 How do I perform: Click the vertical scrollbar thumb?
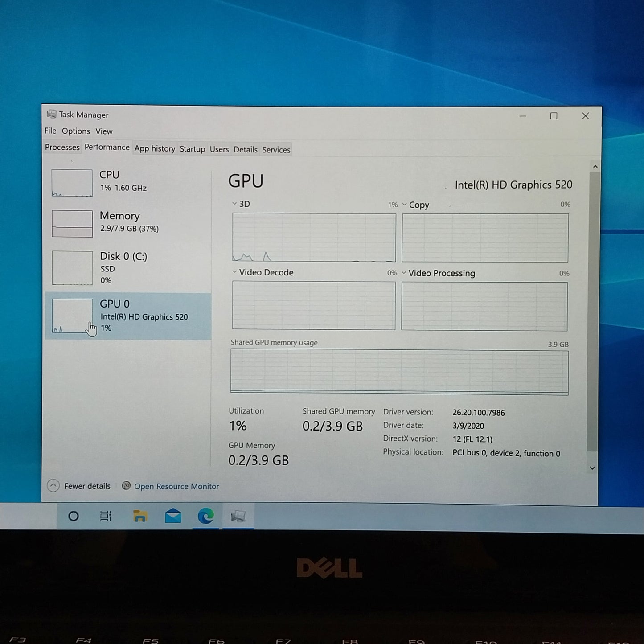594,312
